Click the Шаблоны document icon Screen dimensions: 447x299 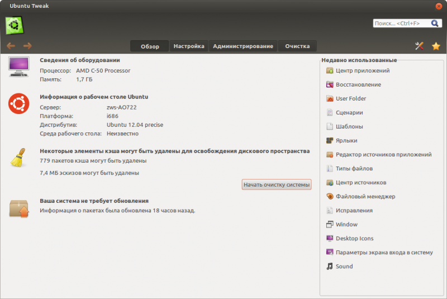tap(330, 126)
